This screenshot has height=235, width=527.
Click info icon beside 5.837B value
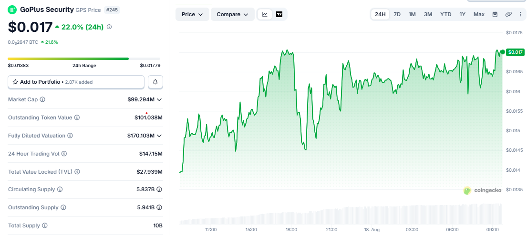[x=159, y=189]
